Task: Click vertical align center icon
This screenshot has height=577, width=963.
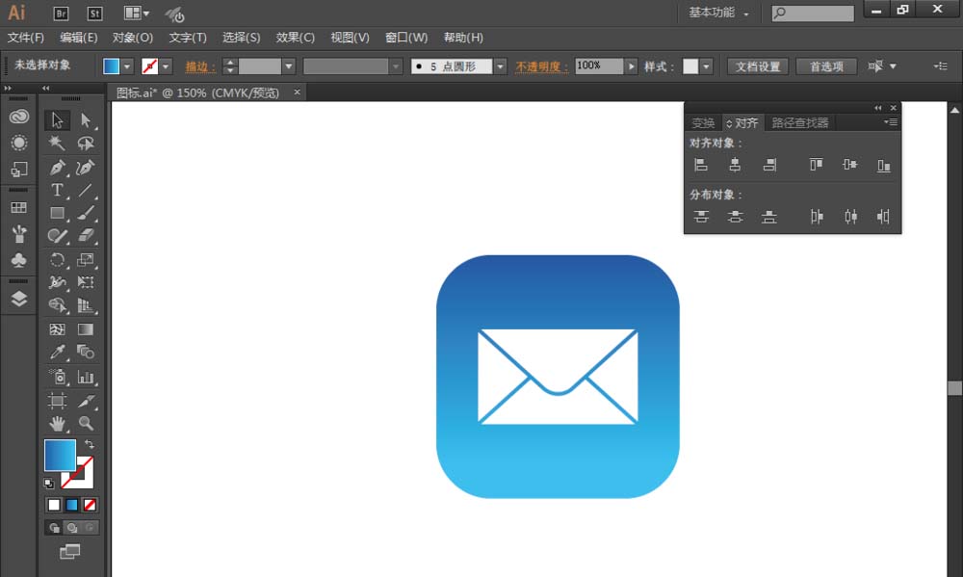Action: [x=850, y=165]
